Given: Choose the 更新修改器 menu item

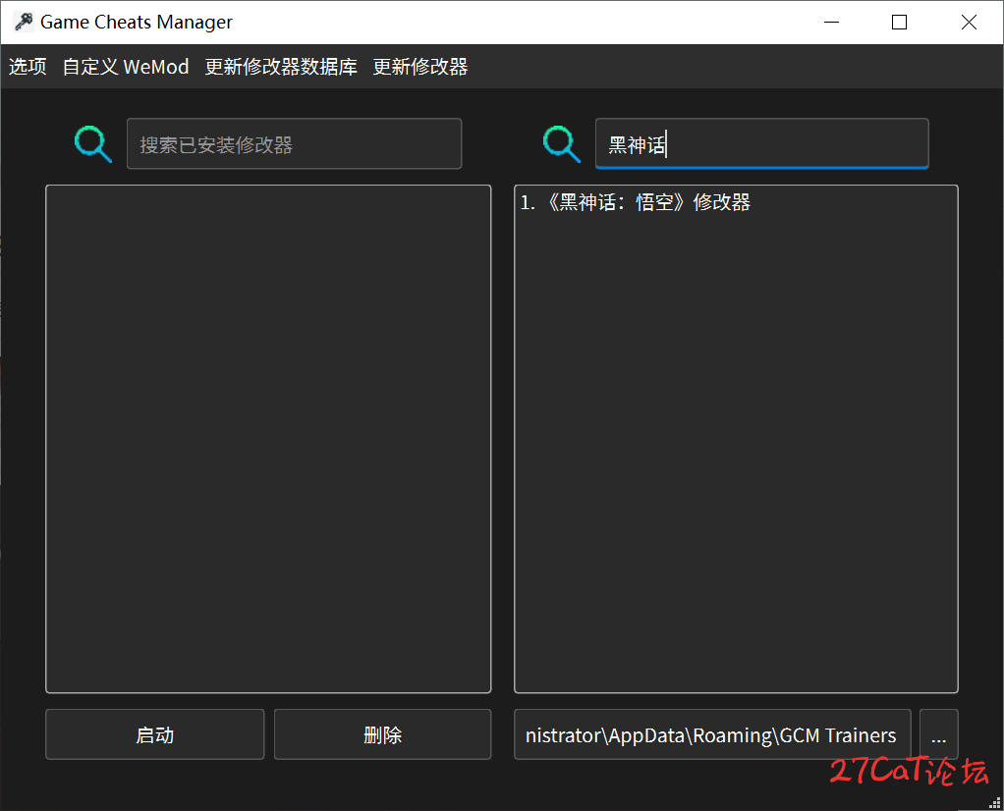Looking at the screenshot, I should 420,67.
